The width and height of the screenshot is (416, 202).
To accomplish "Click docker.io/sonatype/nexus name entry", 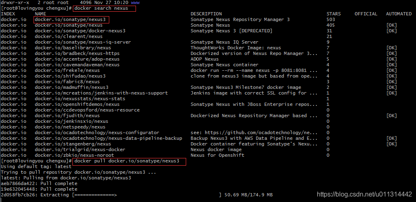I will pos(68,25).
